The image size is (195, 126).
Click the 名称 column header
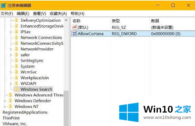(x=76, y=21)
